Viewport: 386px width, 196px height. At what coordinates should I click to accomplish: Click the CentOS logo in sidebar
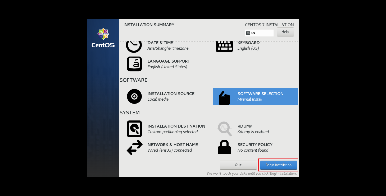point(103,38)
